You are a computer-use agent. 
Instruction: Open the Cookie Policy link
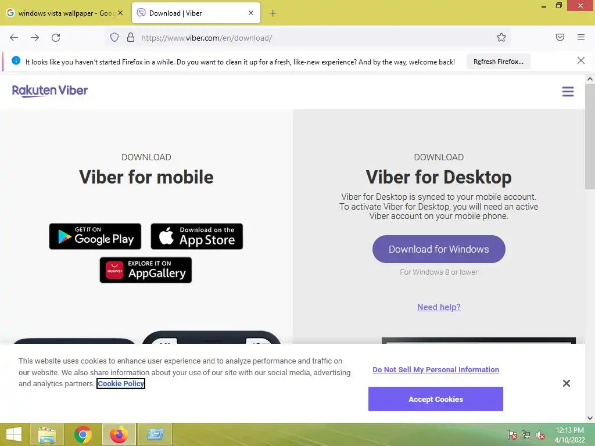click(121, 384)
